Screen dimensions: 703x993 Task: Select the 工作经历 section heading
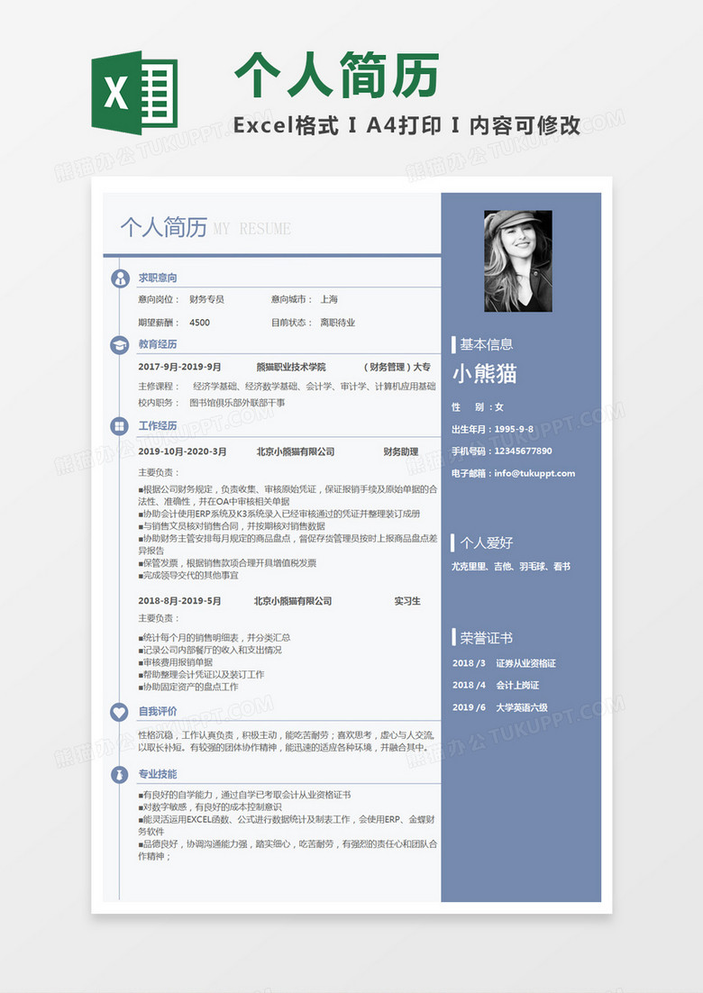(158, 426)
